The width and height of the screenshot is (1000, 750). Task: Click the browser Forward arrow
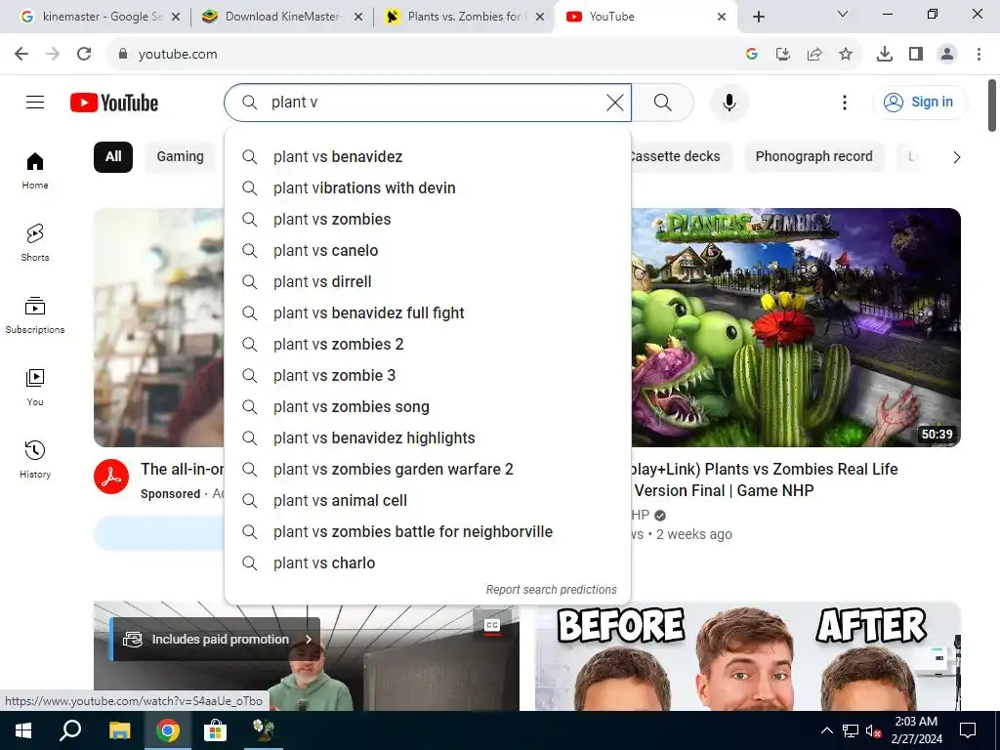pyautogui.click(x=53, y=55)
